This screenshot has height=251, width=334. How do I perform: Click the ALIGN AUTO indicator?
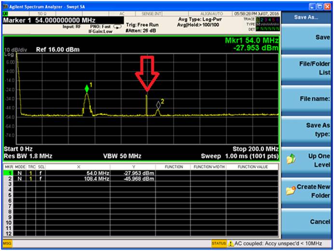211,14
